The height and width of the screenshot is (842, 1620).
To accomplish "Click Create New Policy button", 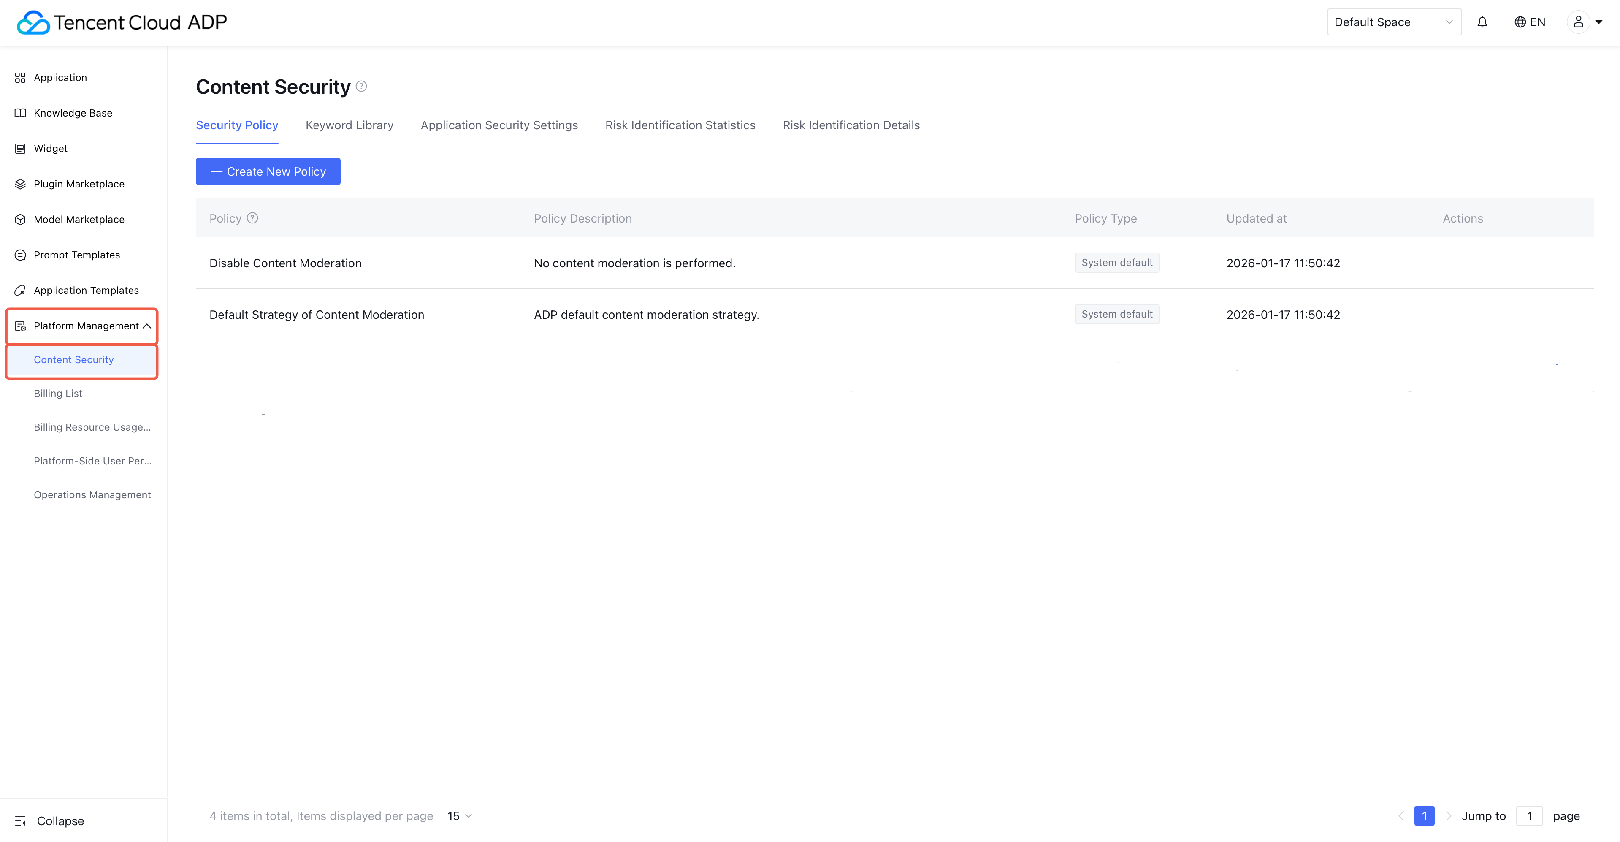I will 268,171.
